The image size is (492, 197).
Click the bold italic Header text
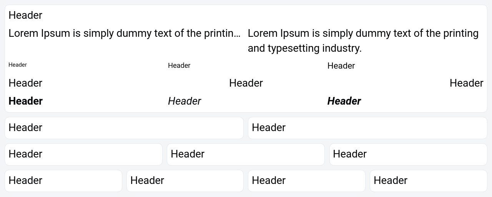pyautogui.click(x=344, y=101)
